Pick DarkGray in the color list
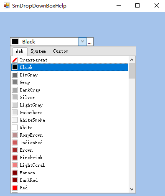 click(70, 90)
